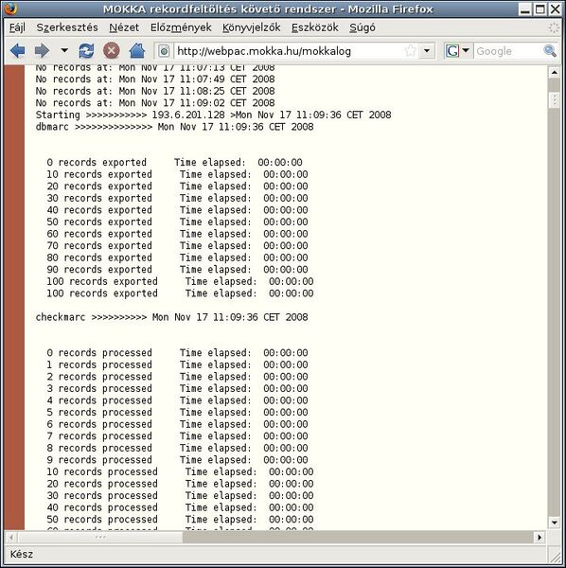Click the URL address field
566x568 pixels.
tap(288, 51)
